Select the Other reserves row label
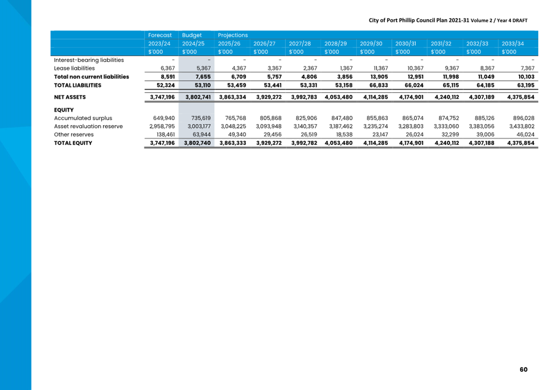Image resolution: width=558 pixels, height=390 pixels. 74,135
